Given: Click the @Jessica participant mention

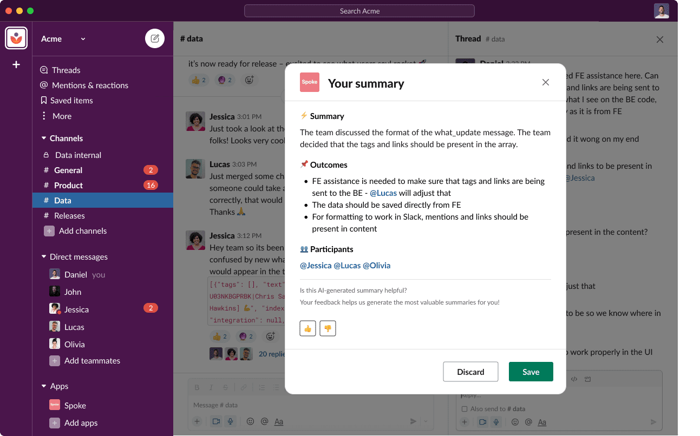Looking at the screenshot, I should tap(316, 266).
